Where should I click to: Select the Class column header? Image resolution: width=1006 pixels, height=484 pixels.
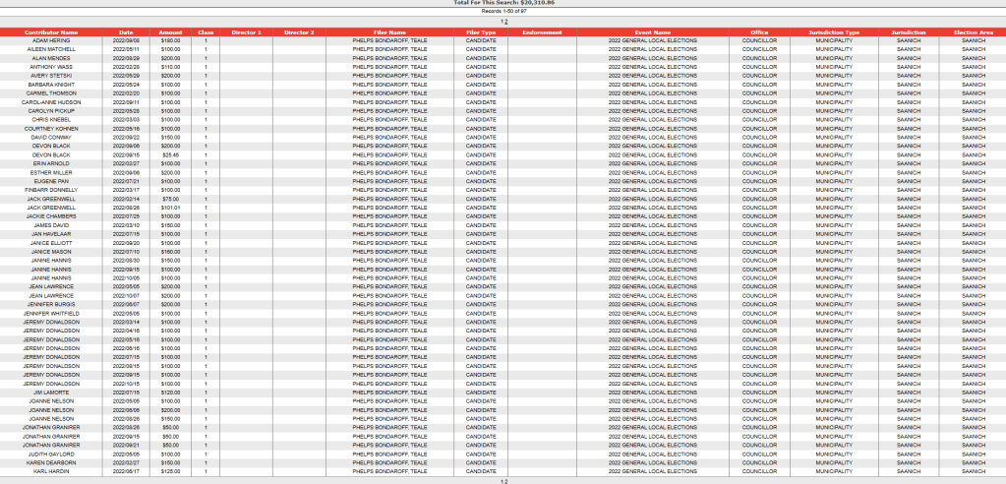pos(206,32)
